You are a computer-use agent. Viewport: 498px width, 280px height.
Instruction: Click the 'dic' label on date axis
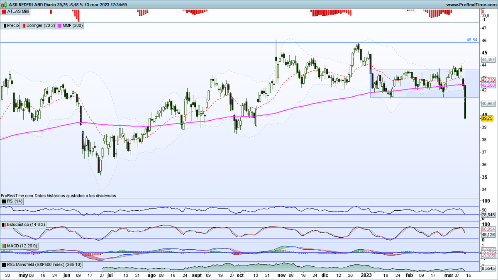(325, 275)
